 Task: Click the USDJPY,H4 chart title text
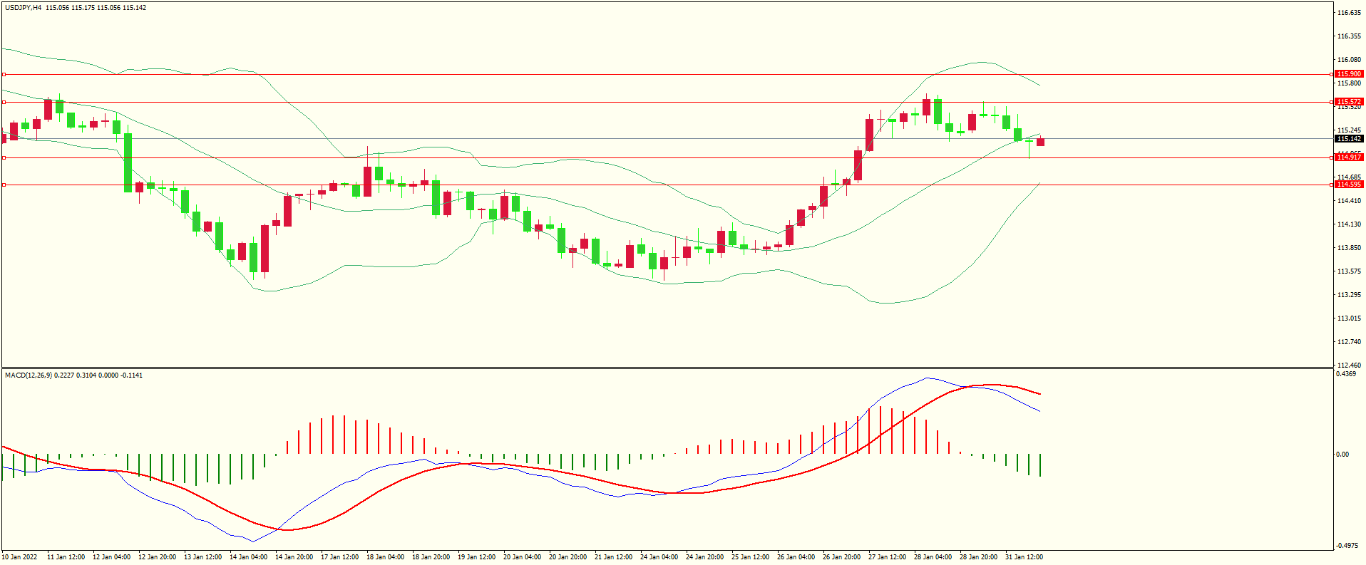[23, 8]
